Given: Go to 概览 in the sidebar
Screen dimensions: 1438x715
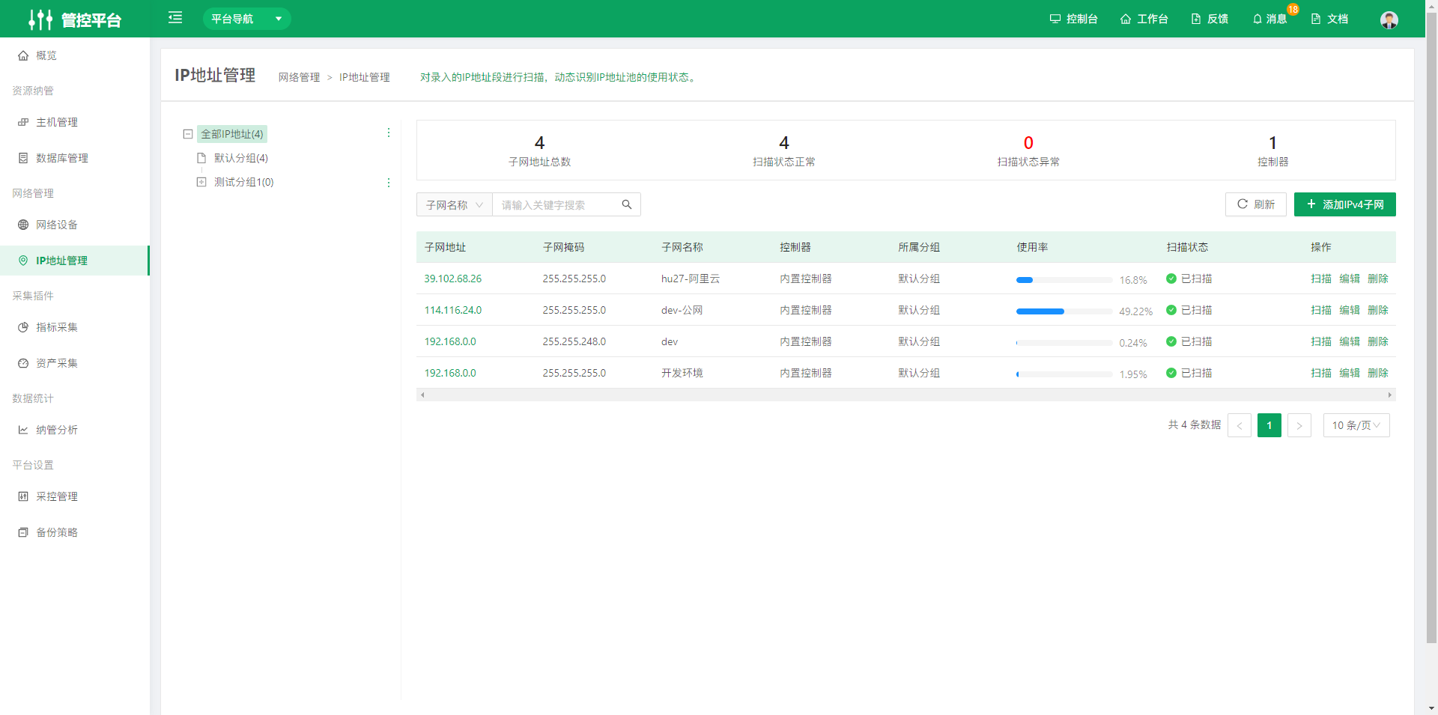Looking at the screenshot, I should [75, 55].
